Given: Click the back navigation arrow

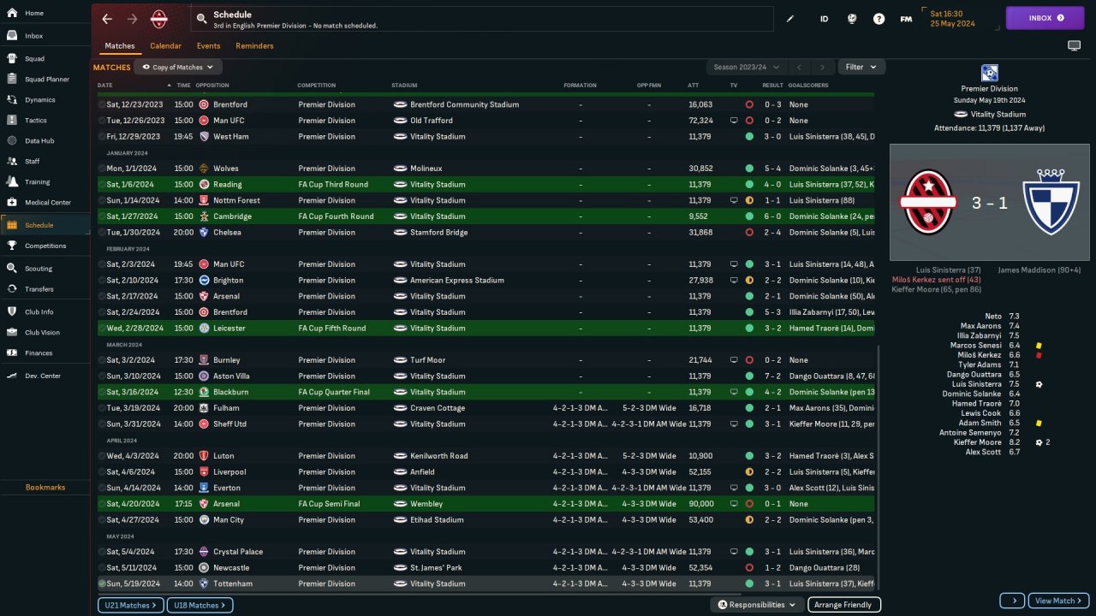Looking at the screenshot, I should coord(107,19).
